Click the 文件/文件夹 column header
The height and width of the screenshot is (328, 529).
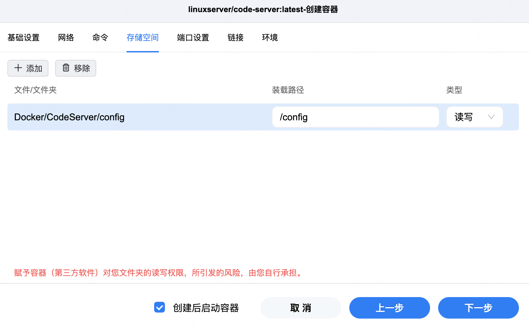(35, 90)
